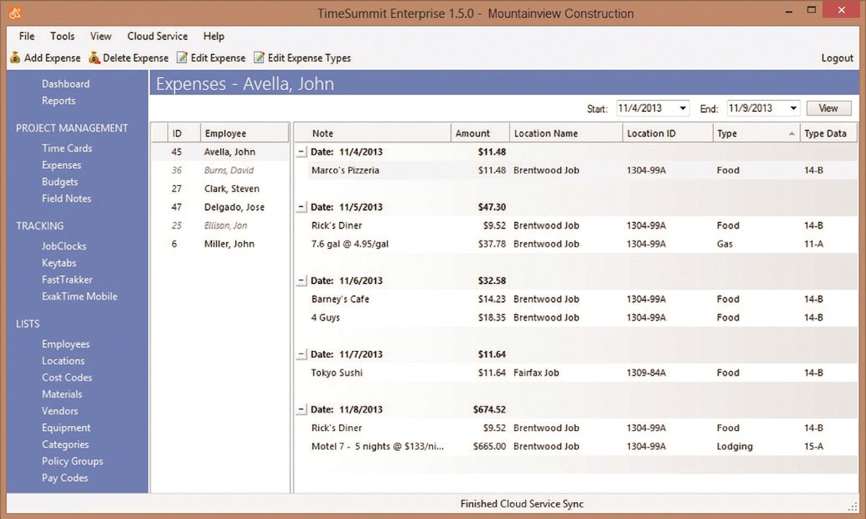Open the Start date dropdown
The height and width of the screenshot is (519, 866).
(681, 108)
